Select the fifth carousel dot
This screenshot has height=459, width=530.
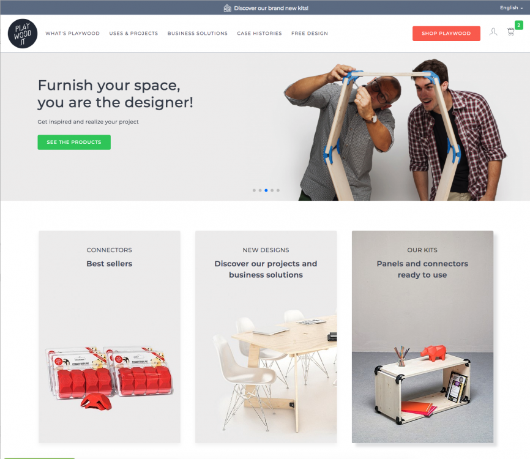click(x=278, y=190)
